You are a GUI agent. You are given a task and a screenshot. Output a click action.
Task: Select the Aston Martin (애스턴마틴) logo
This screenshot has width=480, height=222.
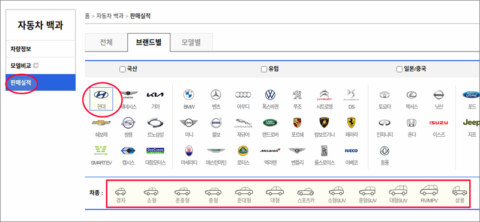coord(216,151)
